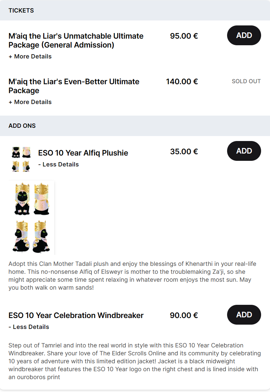Collapse Less Details under Celebration Windbreaker
Image resolution: width=270 pixels, height=392 pixels.
[x=29, y=327]
